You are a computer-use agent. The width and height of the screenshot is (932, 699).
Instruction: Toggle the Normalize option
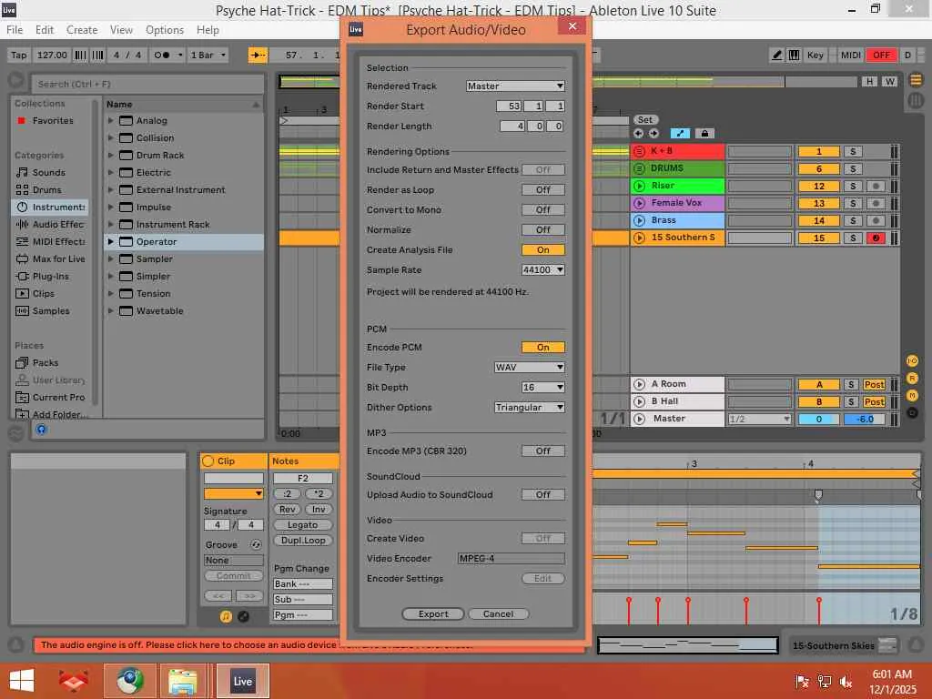(x=542, y=229)
